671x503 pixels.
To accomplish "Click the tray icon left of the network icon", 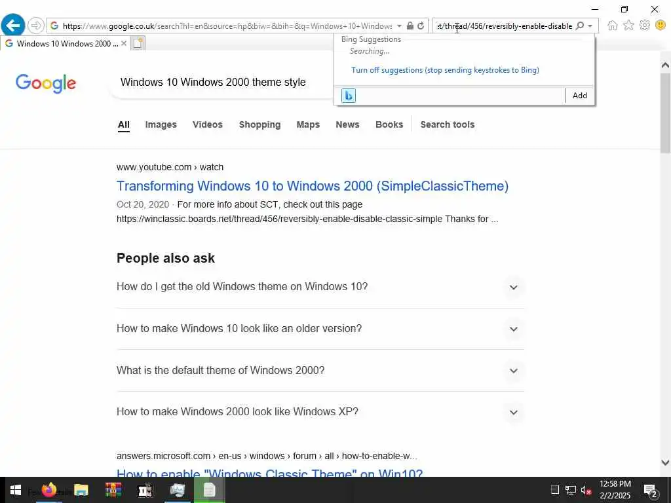I will 555,490.
